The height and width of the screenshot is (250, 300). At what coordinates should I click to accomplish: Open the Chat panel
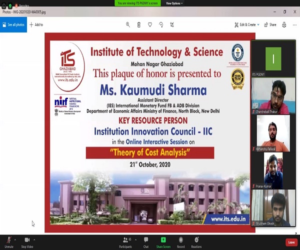146,242
